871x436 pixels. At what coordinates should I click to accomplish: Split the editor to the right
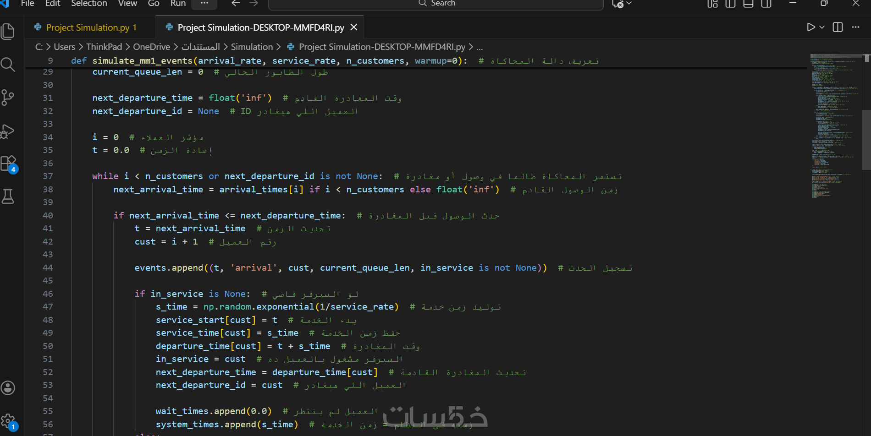coord(838,27)
